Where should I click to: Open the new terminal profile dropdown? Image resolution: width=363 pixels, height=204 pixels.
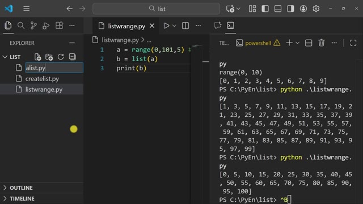pyautogui.click(x=297, y=43)
